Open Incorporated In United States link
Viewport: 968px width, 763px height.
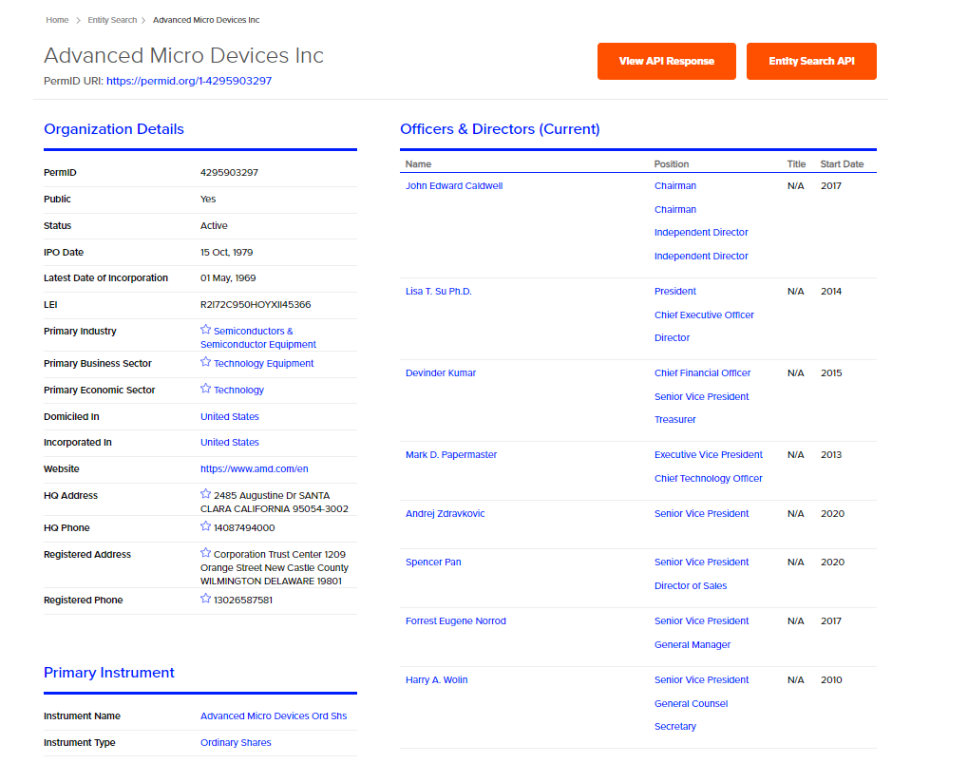click(x=230, y=443)
